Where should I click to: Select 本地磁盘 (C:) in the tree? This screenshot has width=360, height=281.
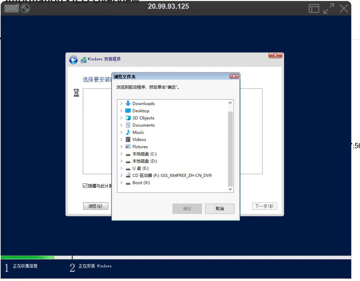click(145, 154)
